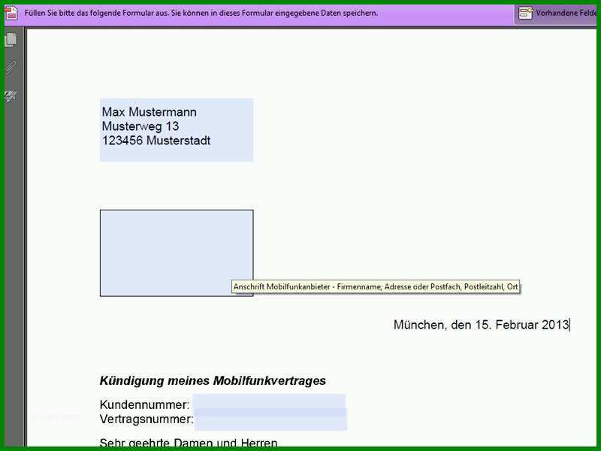This screenshot has width=601, height=451.
Task: Click the text 'Sehr geehrte Damen und Herren'
Action: (x=189, y=443)
